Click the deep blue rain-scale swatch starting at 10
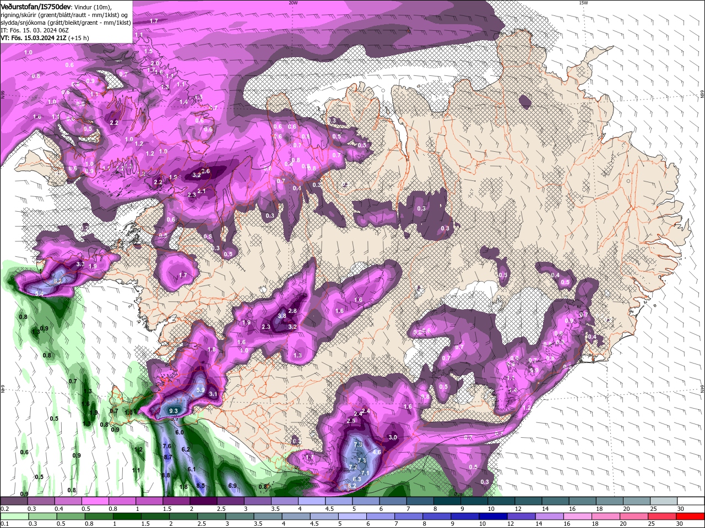 [x=492, y=516]
